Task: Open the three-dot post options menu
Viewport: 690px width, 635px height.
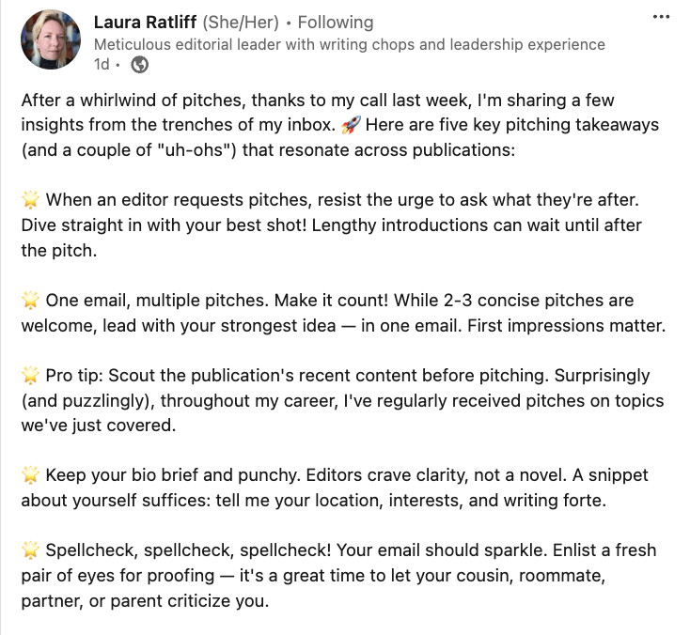Action: pos(661,17)
